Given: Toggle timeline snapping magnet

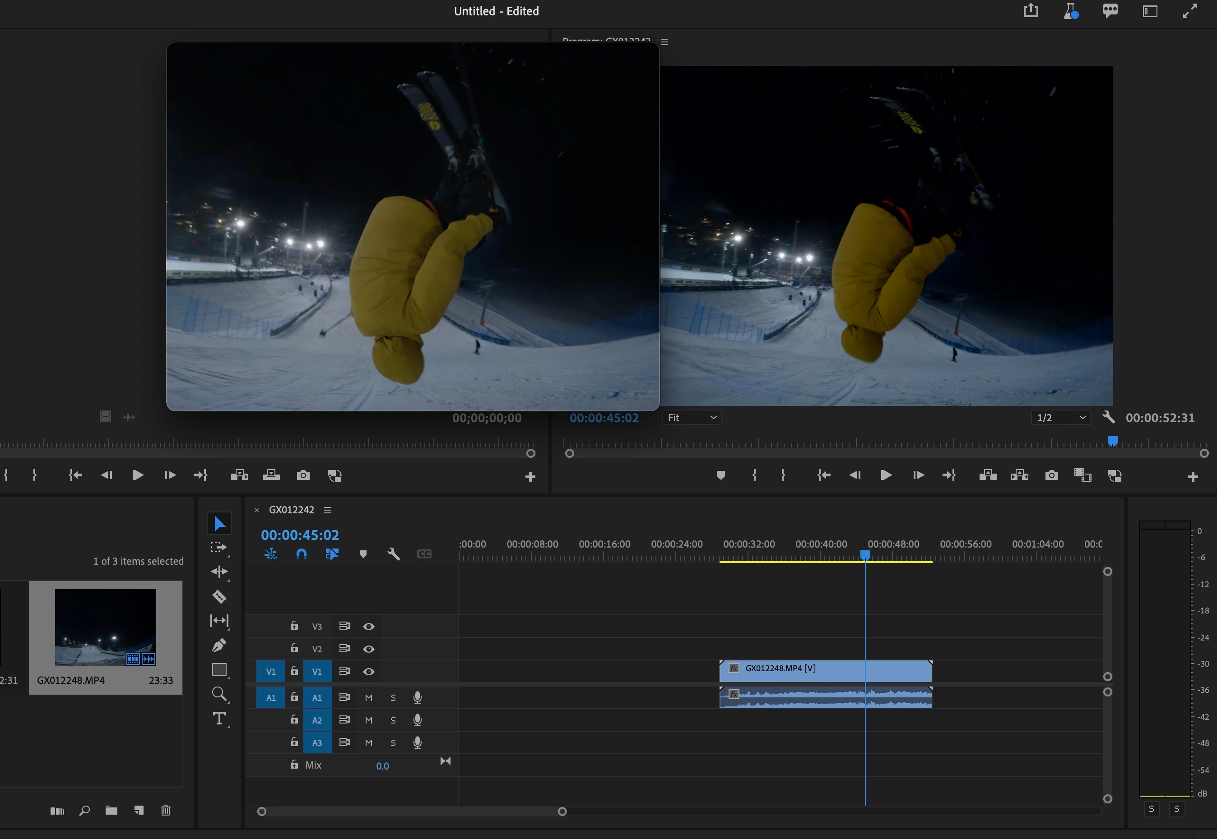Looking at the screenshot, I should 302,554.
